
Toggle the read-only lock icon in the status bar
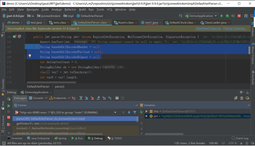coord(241,143)
